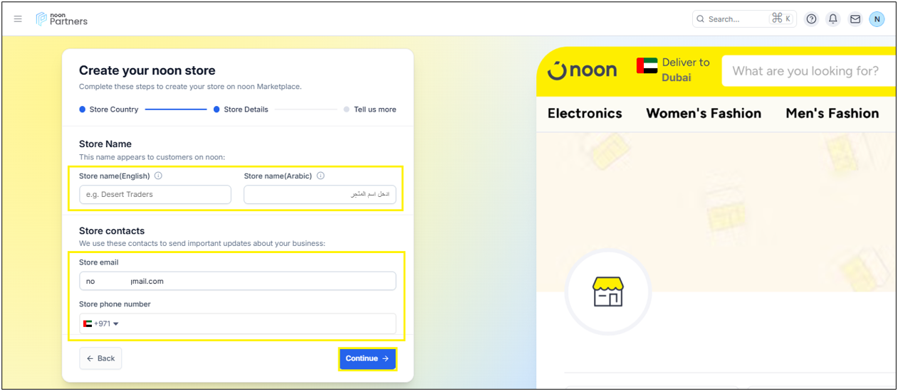Click the storefront icon in preview
The width and height of the screenshot is (898, 391).
(x=607, y=291)
